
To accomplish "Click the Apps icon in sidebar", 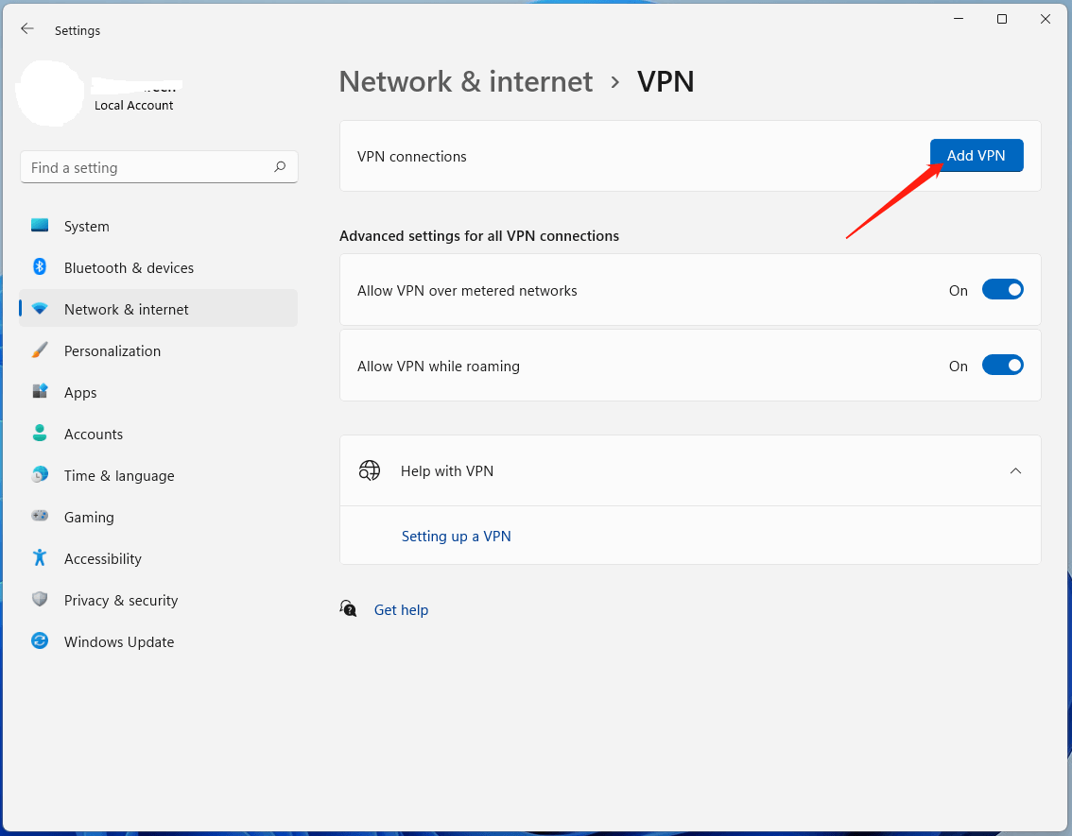I will (x=40, y=391).
